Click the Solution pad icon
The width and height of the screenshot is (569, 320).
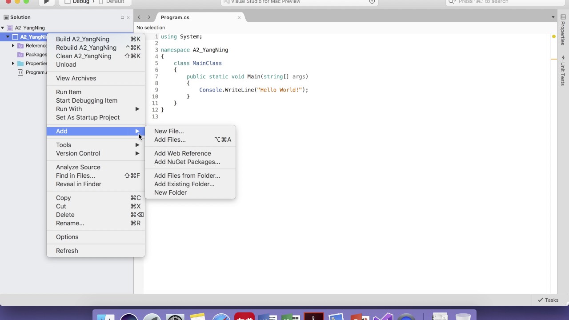(6, 17)
